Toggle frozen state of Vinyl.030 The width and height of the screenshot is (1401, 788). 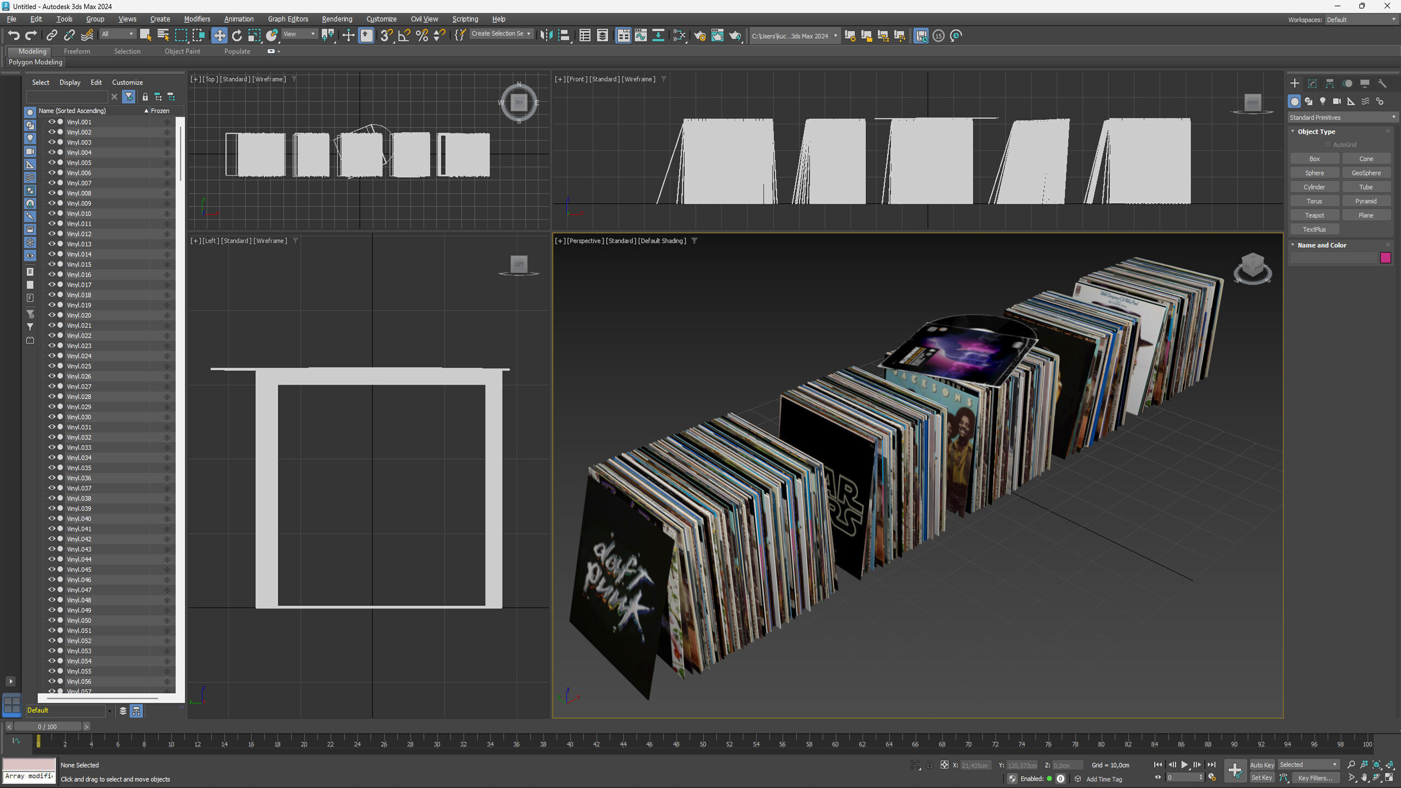coord(167,417)
